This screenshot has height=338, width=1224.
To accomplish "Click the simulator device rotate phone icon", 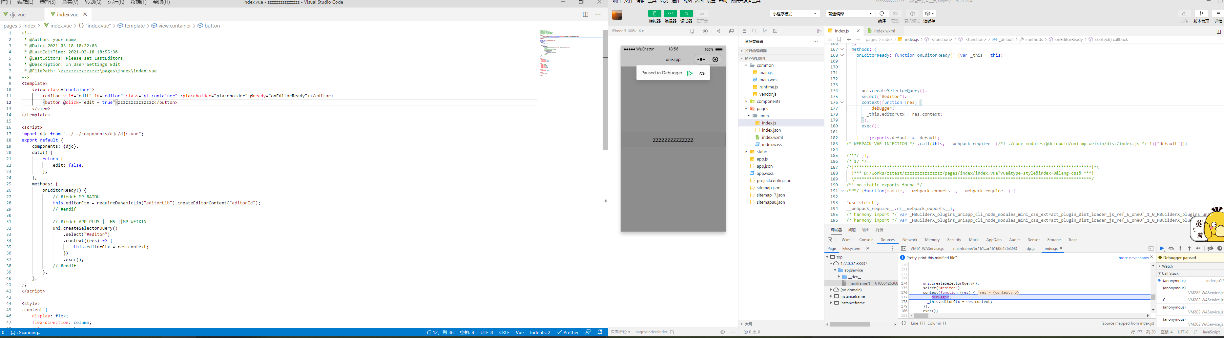I will (x=692, y=31).
